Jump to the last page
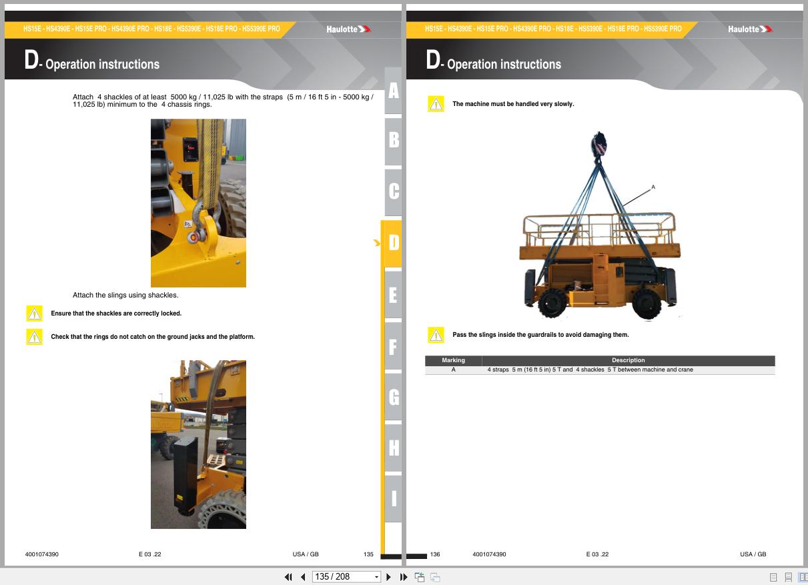Screen dimensions: 808x585 click(404, 577)
